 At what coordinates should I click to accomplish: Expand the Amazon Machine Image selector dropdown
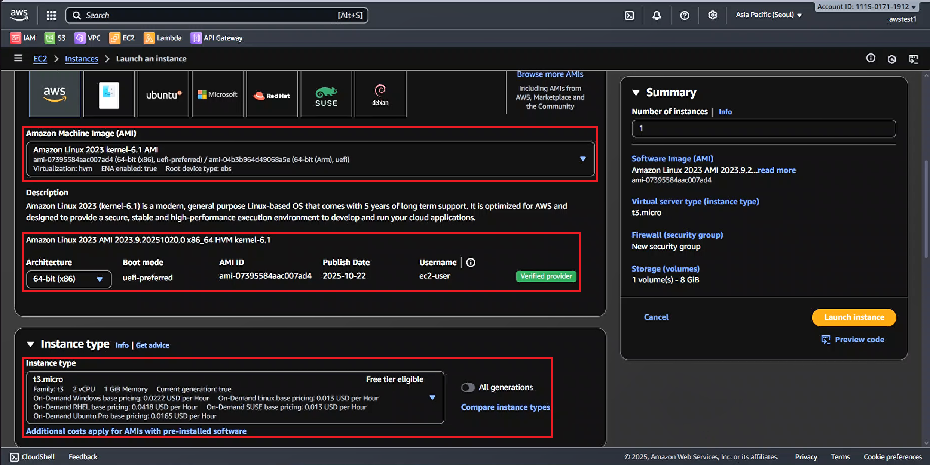click(582, 159)
